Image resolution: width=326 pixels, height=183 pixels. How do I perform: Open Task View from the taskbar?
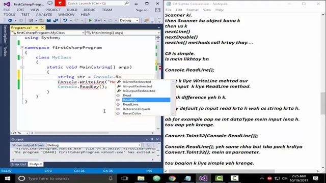(125, 178)
